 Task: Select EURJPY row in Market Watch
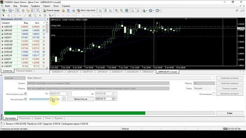pos(23,59)
